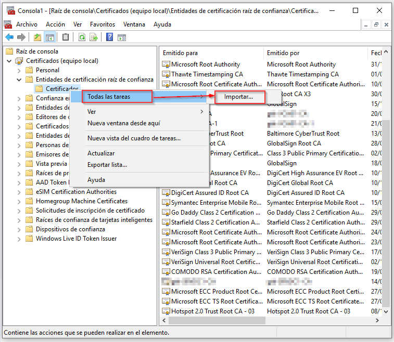Expand the Personal folder node
This screenshot has height=342, width=394.
pyautogui.click(x=19, y=70)
